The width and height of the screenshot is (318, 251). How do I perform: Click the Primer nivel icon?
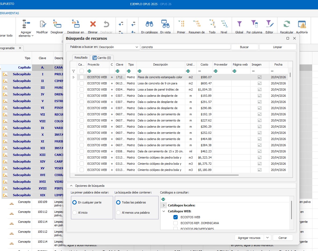(181, 24)
